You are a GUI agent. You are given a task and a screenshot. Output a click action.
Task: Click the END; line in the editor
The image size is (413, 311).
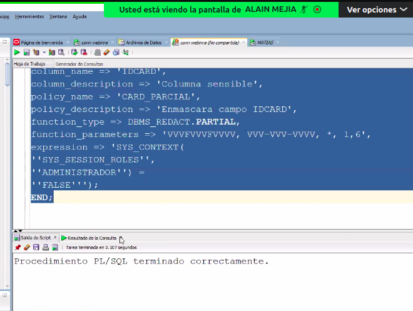click(x=42, y=197)
